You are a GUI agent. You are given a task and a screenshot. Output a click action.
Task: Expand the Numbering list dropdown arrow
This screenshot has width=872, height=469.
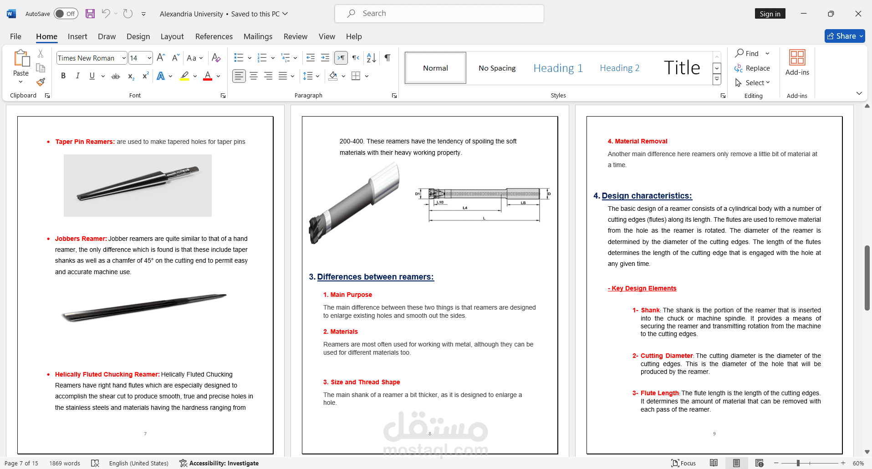[x=273, y=58]
